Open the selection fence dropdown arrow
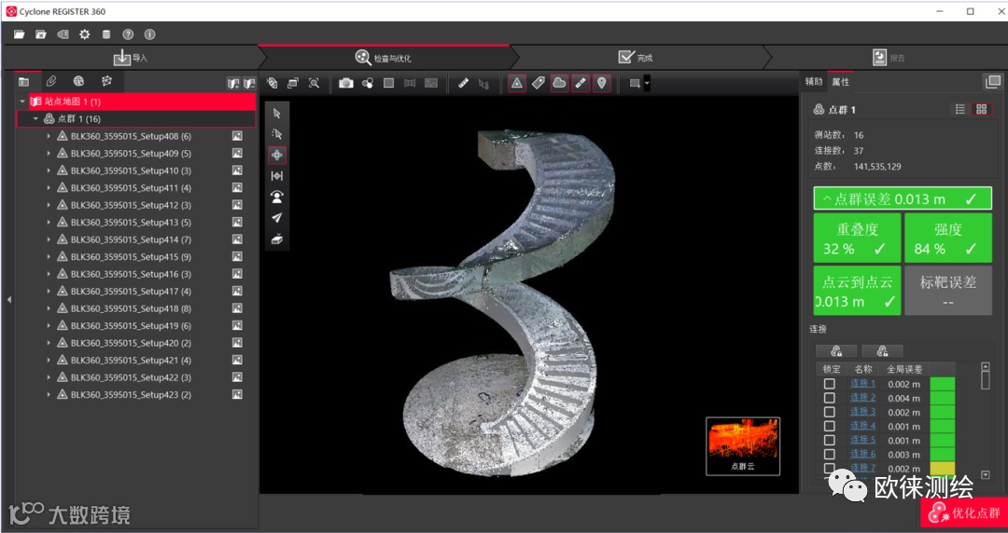 pyautogui.click(x=647, y=84)
